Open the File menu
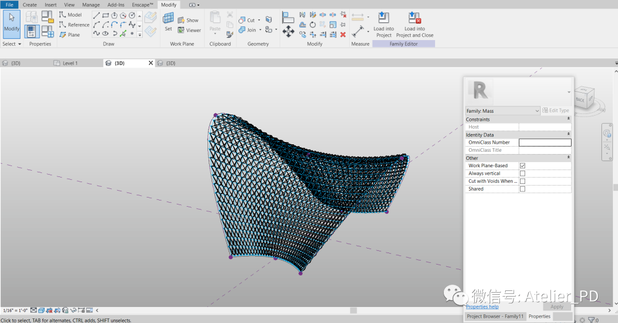The width and height of the screenshot is (618, 323). tap(9, 5)
